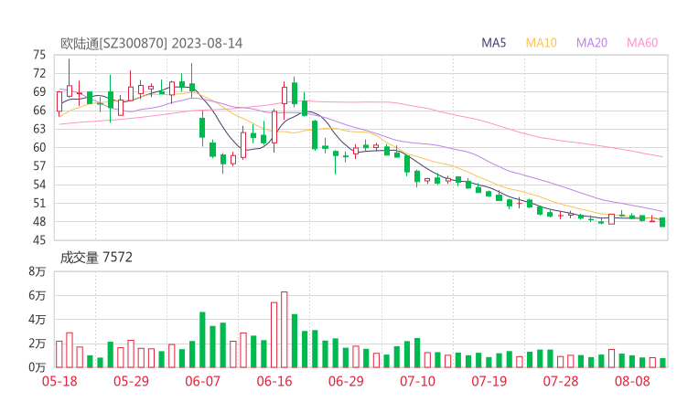Image resolution: width=677 pixels, height=402 pixels.
Task: Click the 57 price axis label
Action: pos(39,166)
